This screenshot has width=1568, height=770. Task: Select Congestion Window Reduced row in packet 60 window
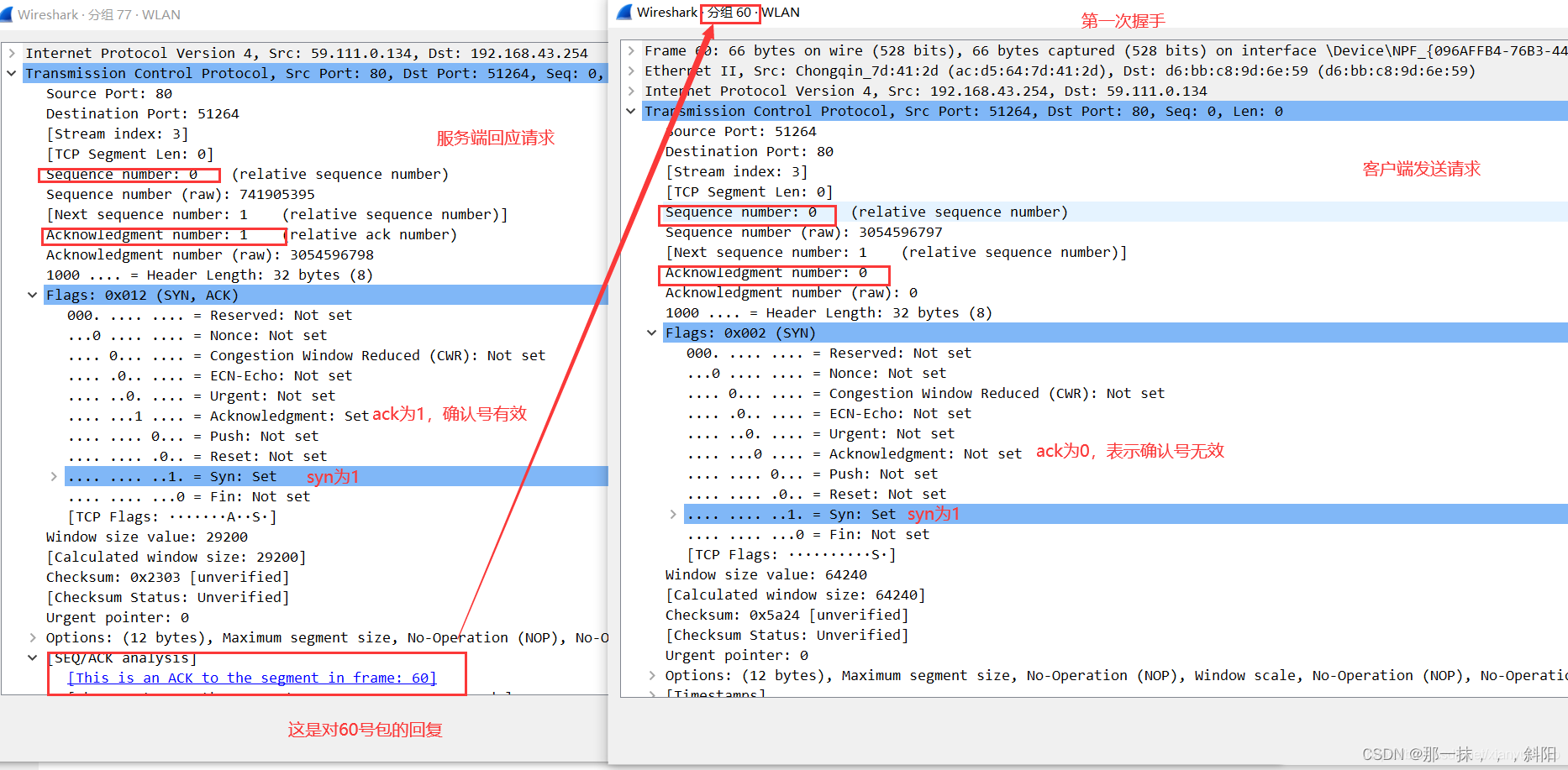926,393
